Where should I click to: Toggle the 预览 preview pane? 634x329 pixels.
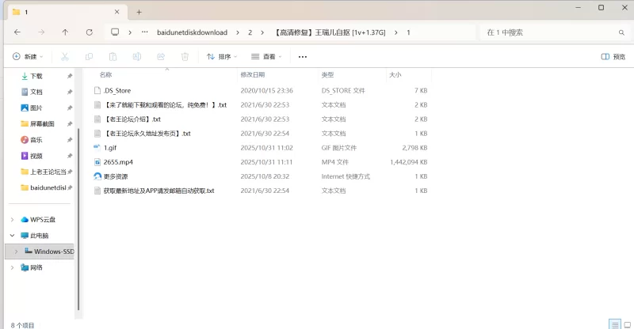pos(613,56)
